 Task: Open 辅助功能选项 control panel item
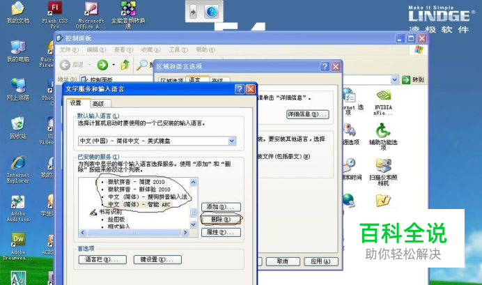(x=383, y=136)
